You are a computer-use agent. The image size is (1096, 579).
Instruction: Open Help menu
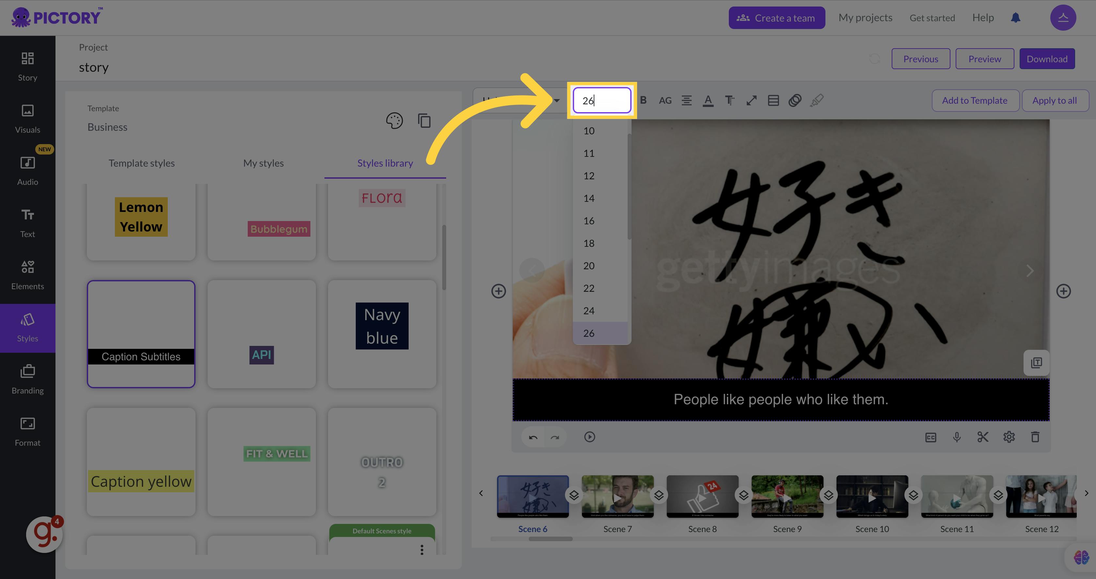pyautogui.click(x=983, y=18)
